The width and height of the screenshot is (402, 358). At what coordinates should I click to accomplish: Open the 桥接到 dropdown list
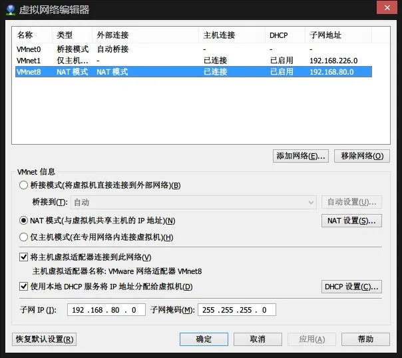[194, 203]
